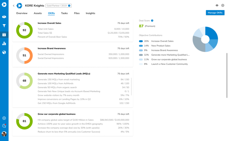The height and width of the screenshot is (141, 228).
Task: Toggle the eye visibility icon at top right
Action: pyautogui.click(x=217, y=5)
